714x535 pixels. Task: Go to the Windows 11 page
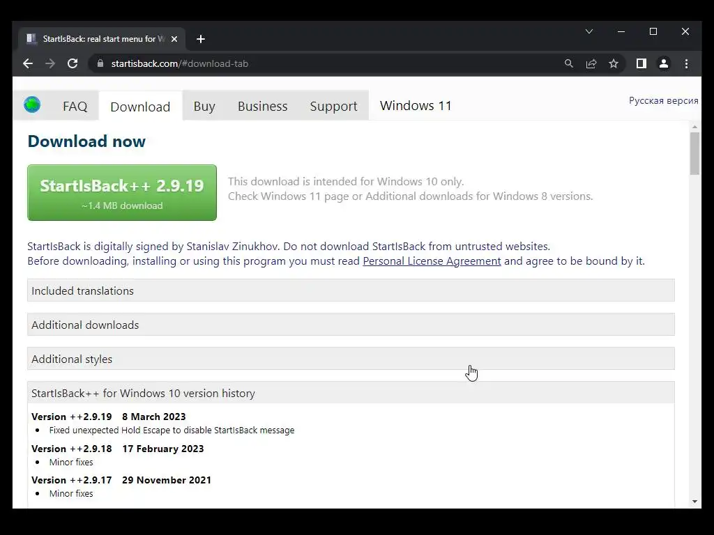point(416,106)
